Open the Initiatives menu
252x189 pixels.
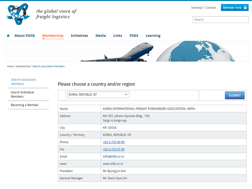pos(79,36)
